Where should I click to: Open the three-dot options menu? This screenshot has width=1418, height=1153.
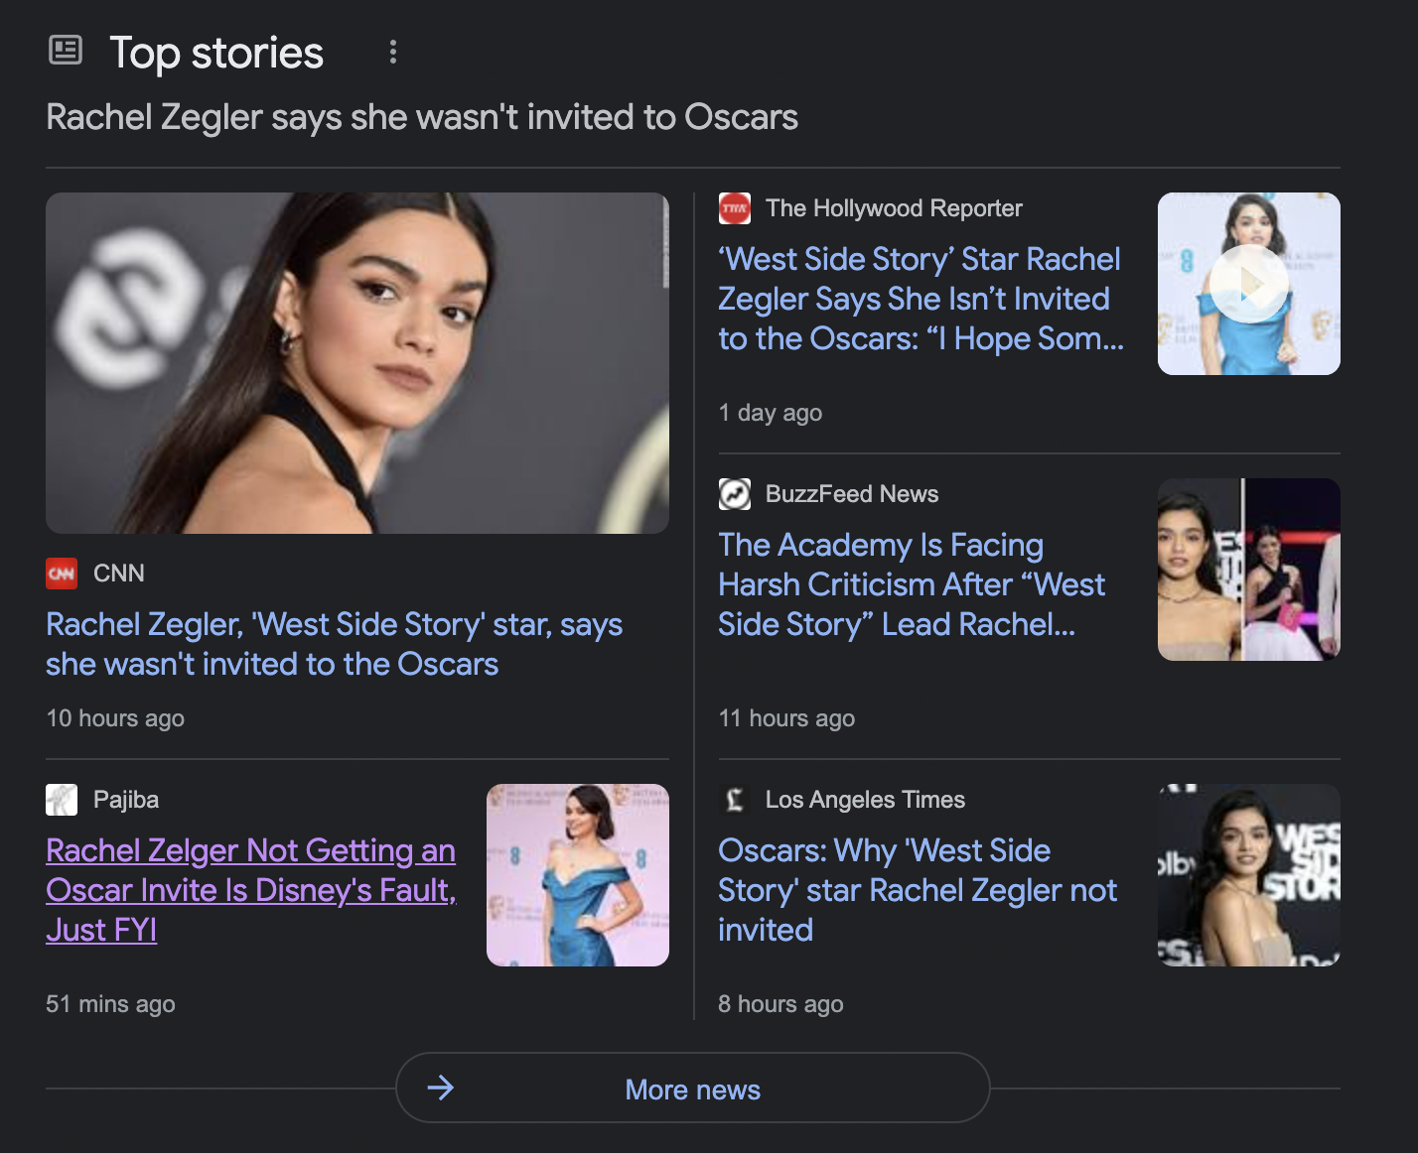pos(392,52)
